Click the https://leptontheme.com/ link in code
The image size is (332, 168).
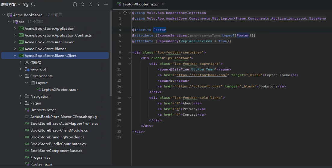201,75
